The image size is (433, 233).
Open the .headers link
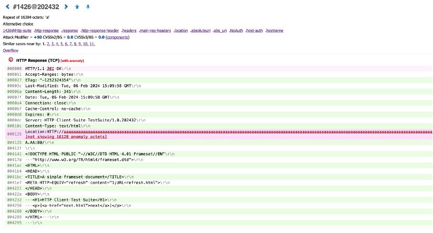[x=129, y=31]
